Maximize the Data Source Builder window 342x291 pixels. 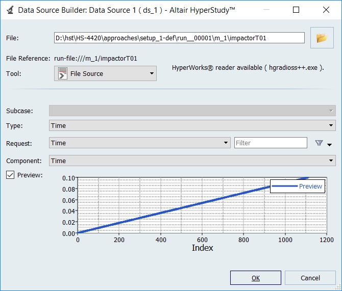[296, 10]
